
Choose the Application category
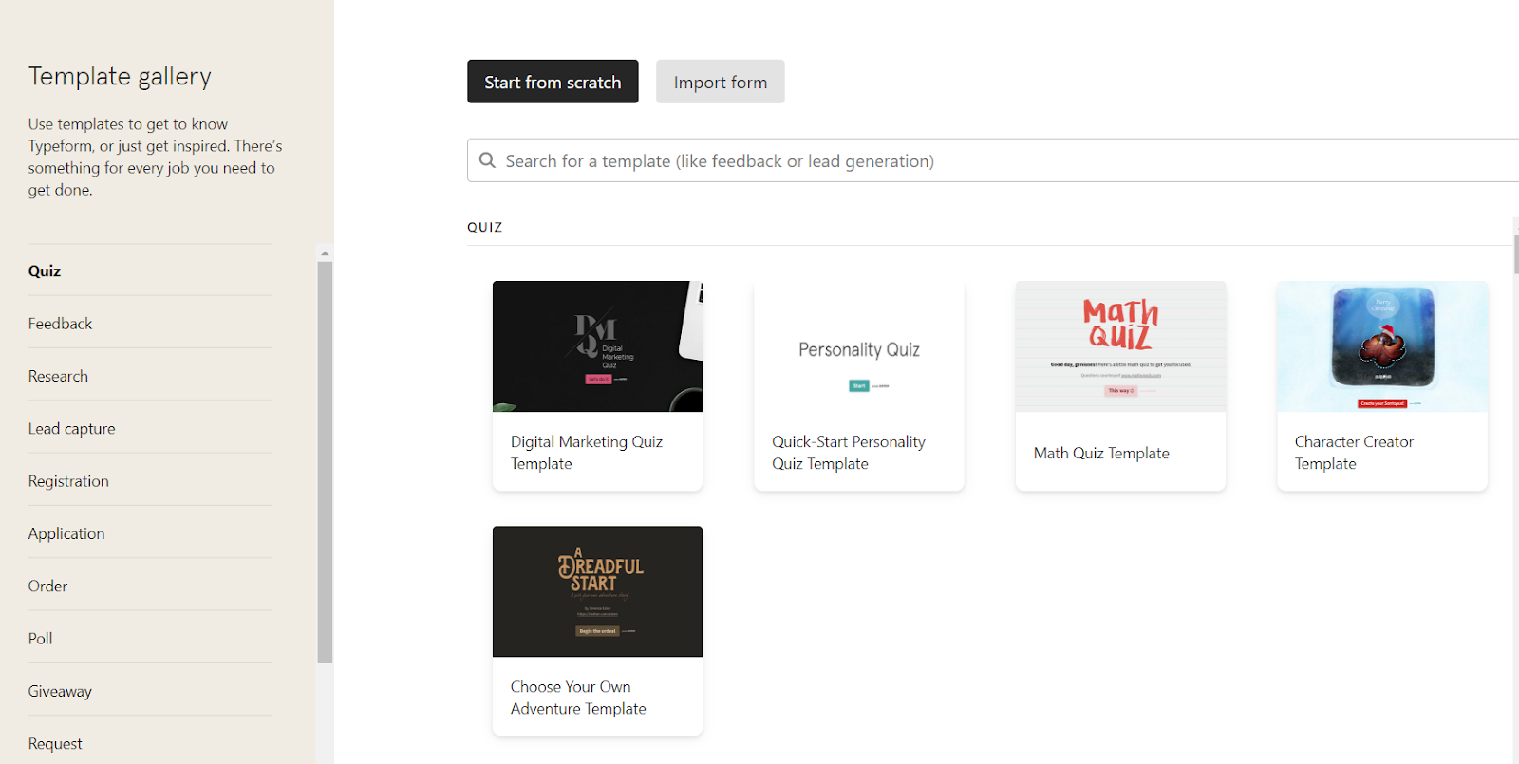(66, 533)
